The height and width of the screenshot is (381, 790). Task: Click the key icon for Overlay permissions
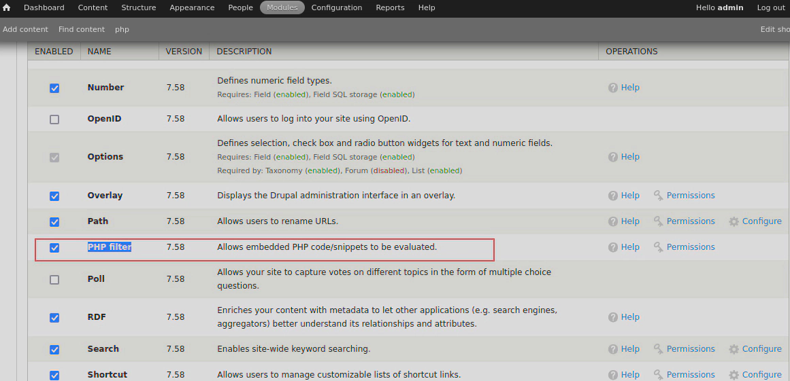(658, 196)
